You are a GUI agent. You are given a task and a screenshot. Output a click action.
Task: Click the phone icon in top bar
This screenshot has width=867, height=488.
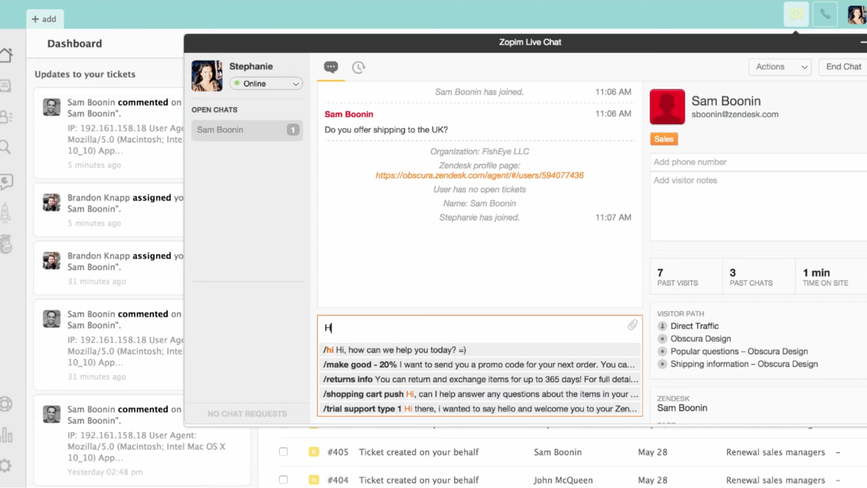[825, 14]
